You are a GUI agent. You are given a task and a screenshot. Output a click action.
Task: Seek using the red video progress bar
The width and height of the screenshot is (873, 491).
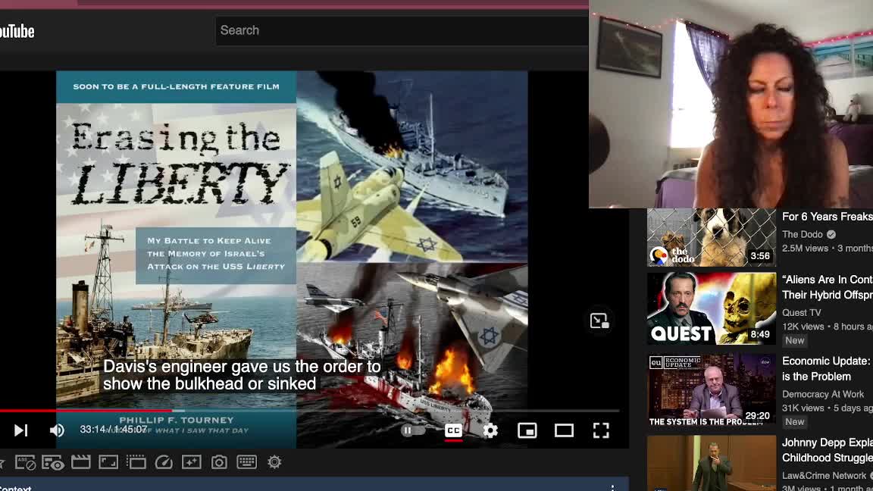click(x=309, y=411)
